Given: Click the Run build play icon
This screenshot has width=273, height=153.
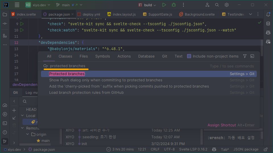Looking at the screenshot, I should click(x=164, y=5).
